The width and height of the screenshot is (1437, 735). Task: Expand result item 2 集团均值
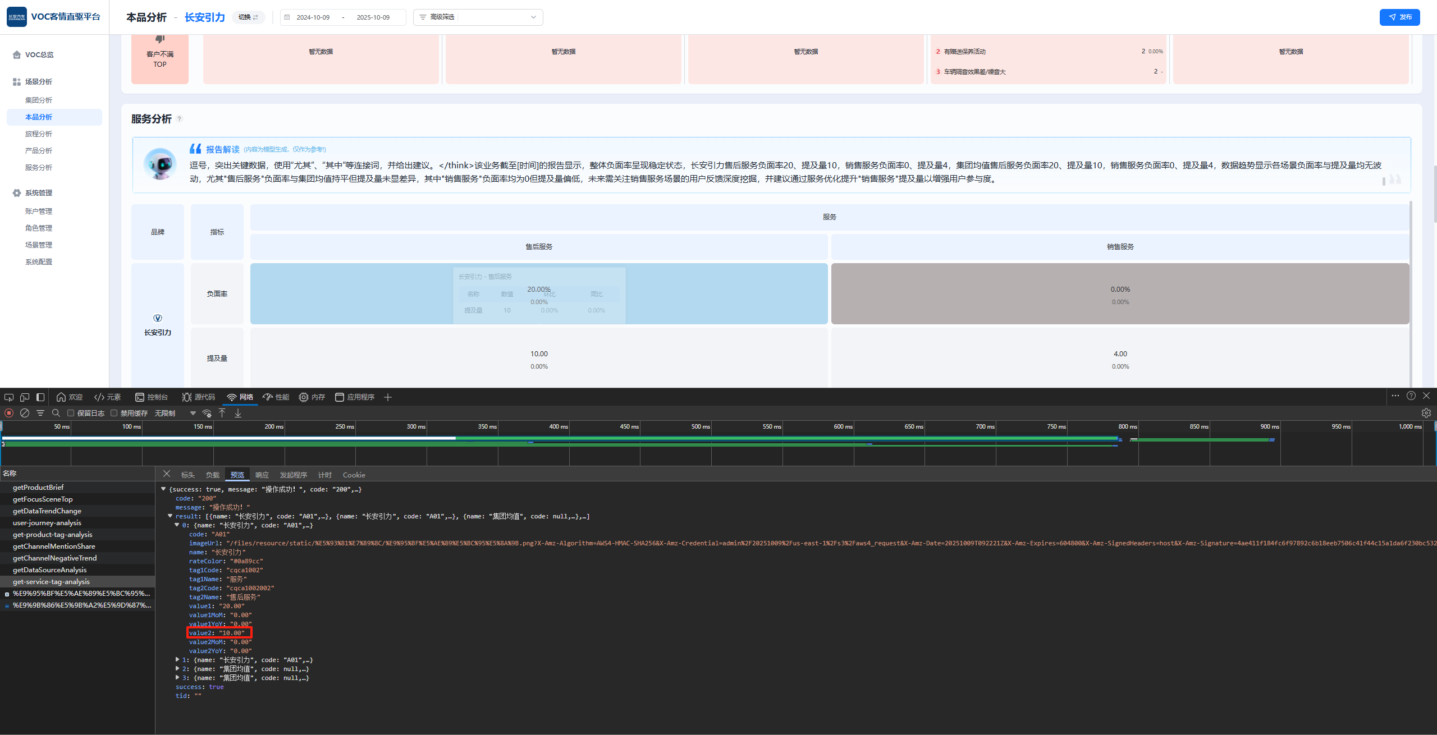point(177,669)
